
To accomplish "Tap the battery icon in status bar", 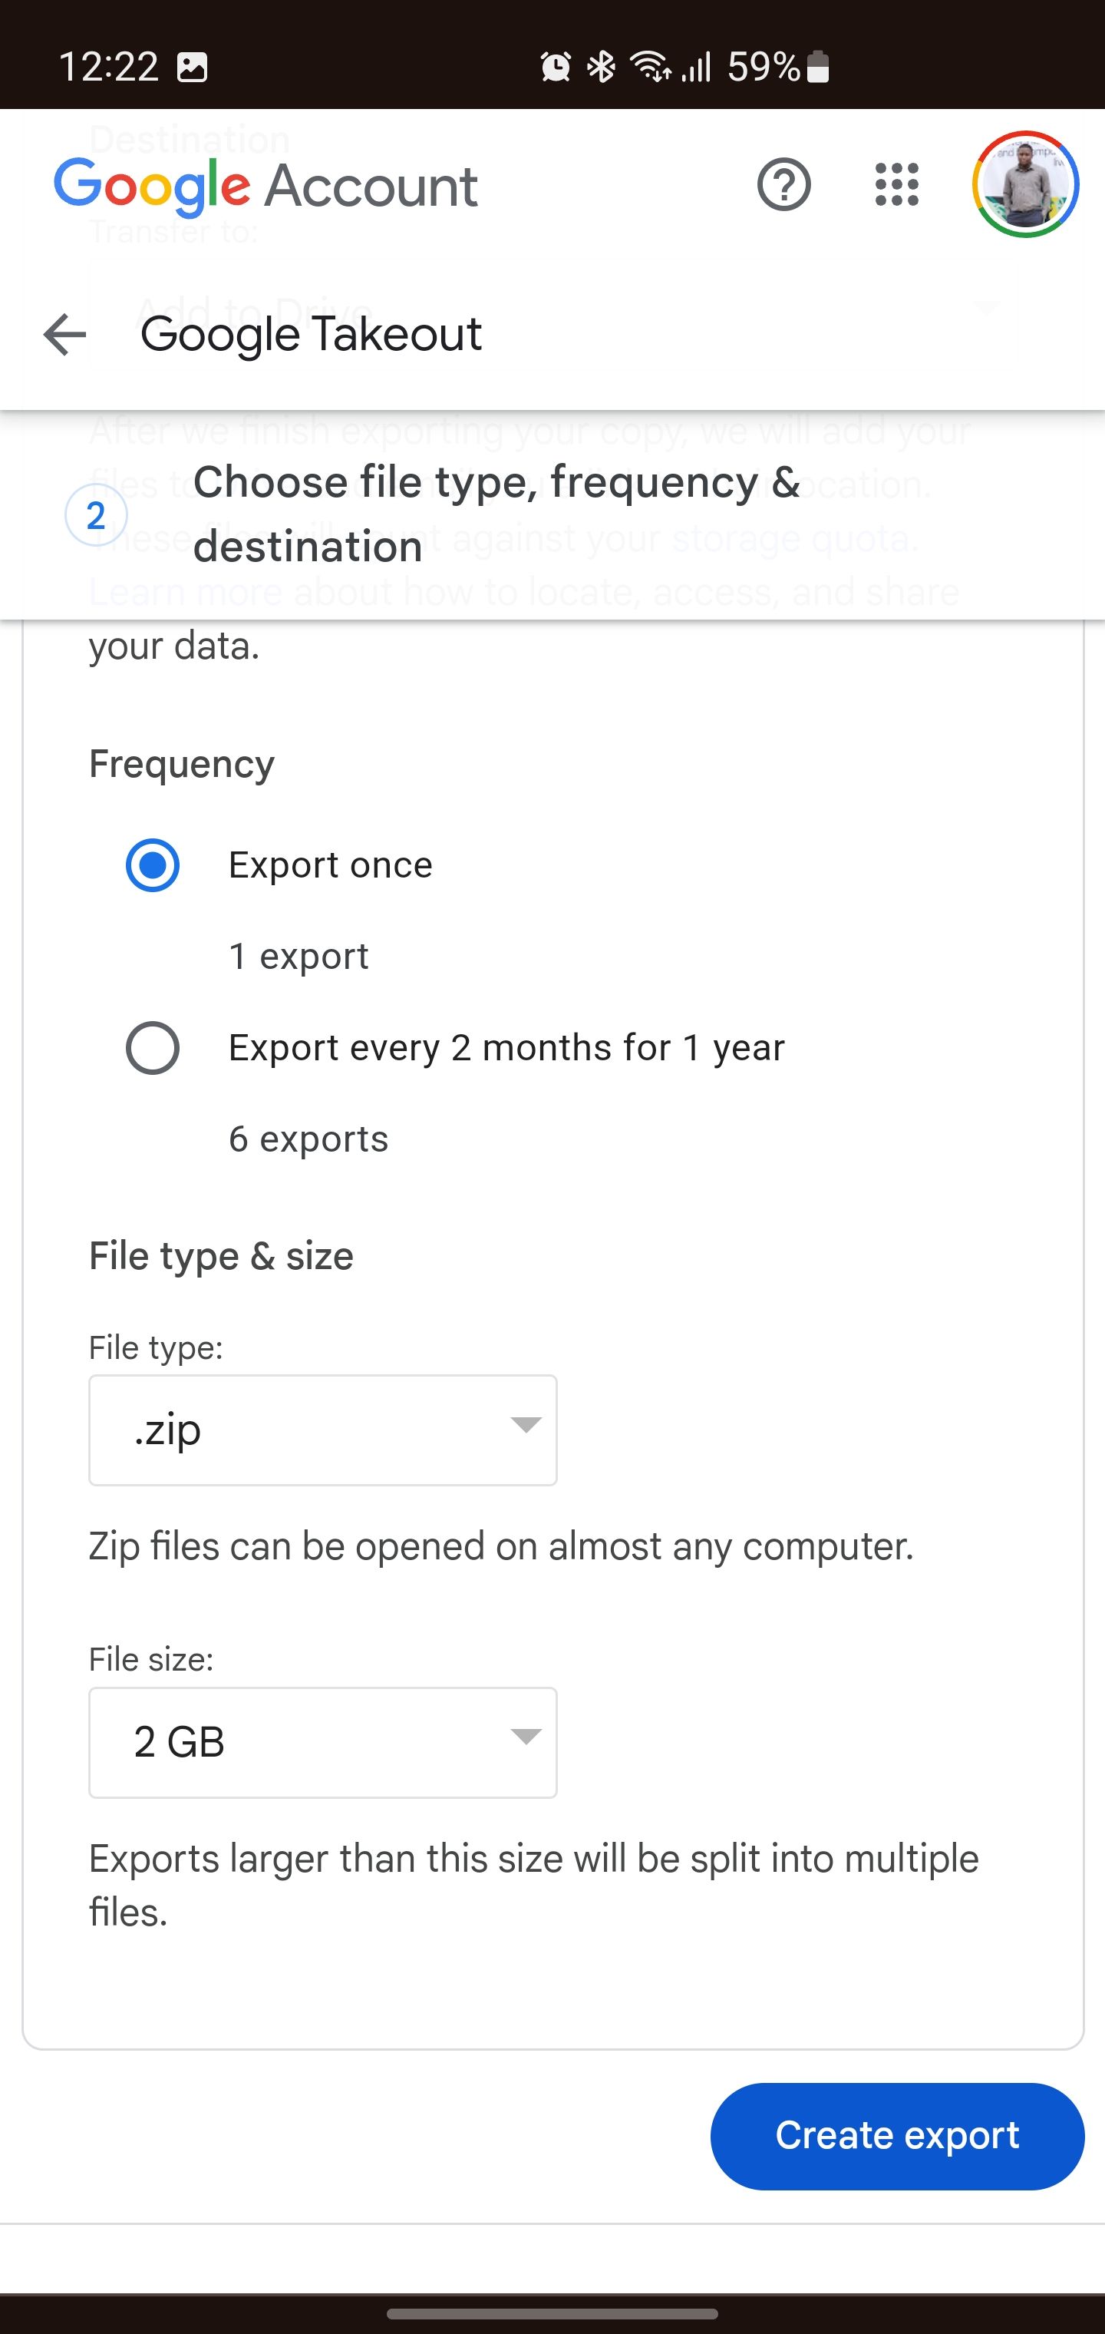I will click(x=818, y=66).
